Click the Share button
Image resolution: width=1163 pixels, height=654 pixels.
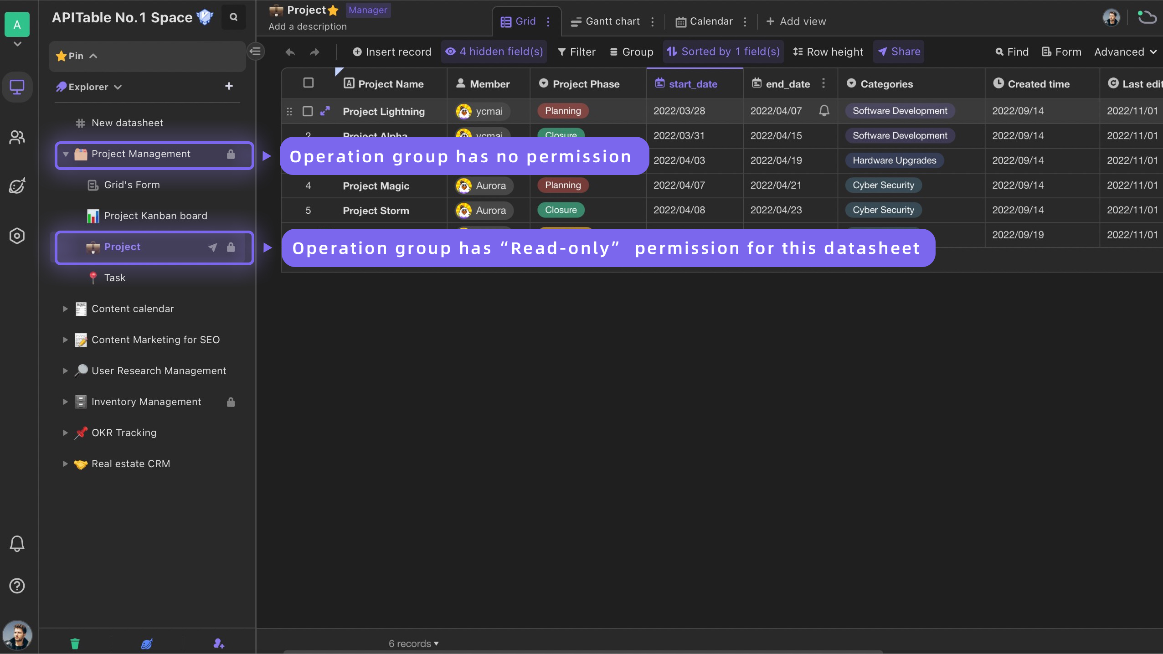pyautogui.click(x=899, y=51)
